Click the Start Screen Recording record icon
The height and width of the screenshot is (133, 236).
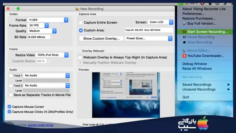[184, 32]
